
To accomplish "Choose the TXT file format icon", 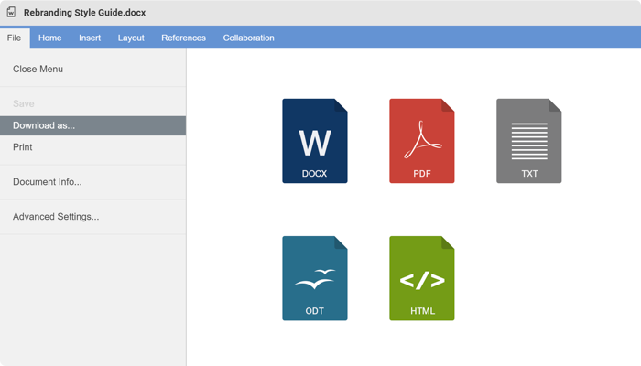I will (x=529, y=141).
